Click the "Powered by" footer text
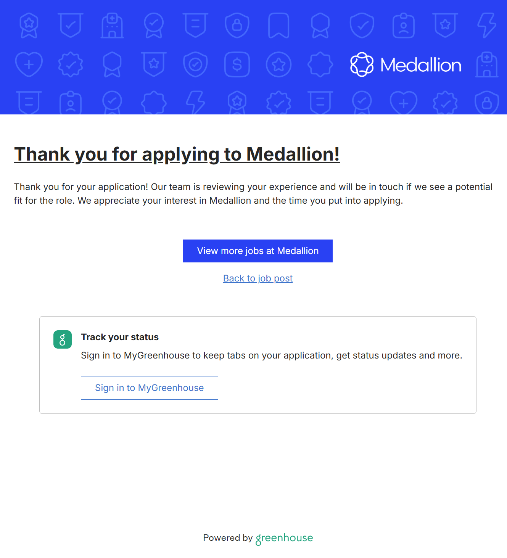The image size is (507, 558). coord(228,538)
